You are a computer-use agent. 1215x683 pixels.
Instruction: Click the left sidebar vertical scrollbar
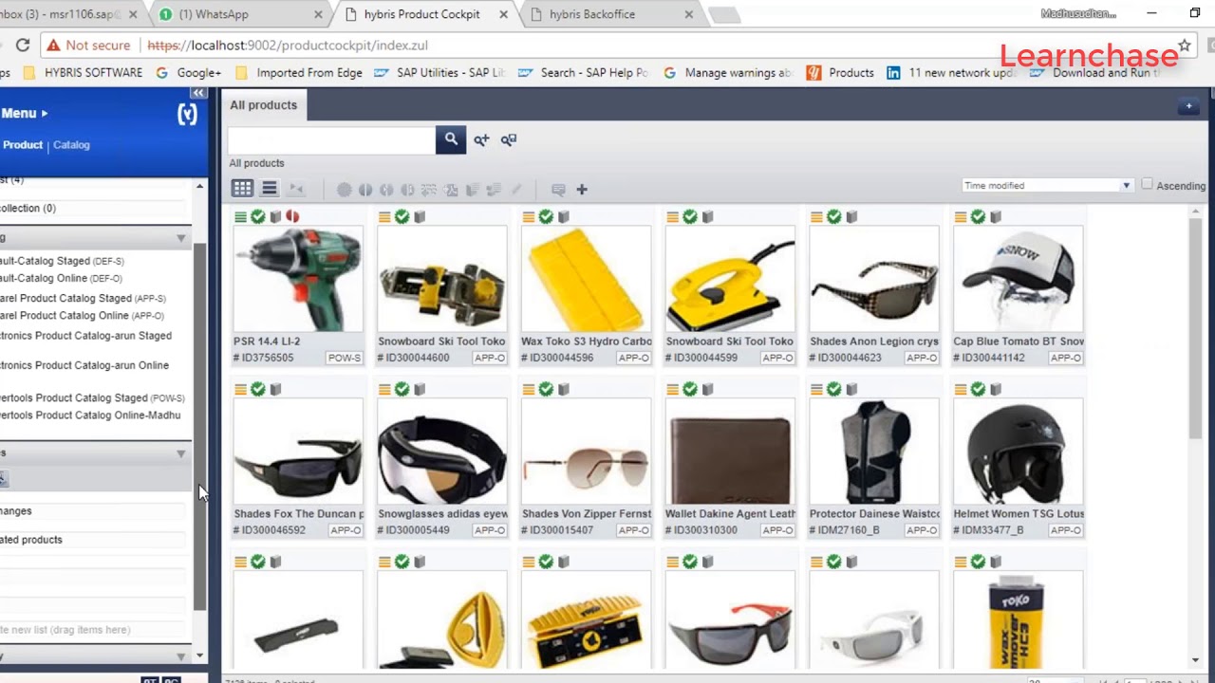[x=199, y=427]
